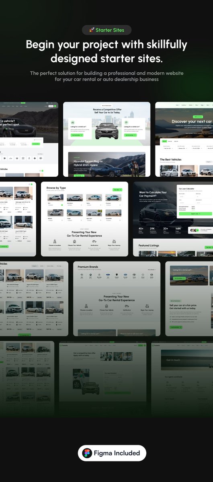Open the 'Browse by Type' starter site thumbnail
The width and height of the screenshot is (213, 482).
click(84, 219)
